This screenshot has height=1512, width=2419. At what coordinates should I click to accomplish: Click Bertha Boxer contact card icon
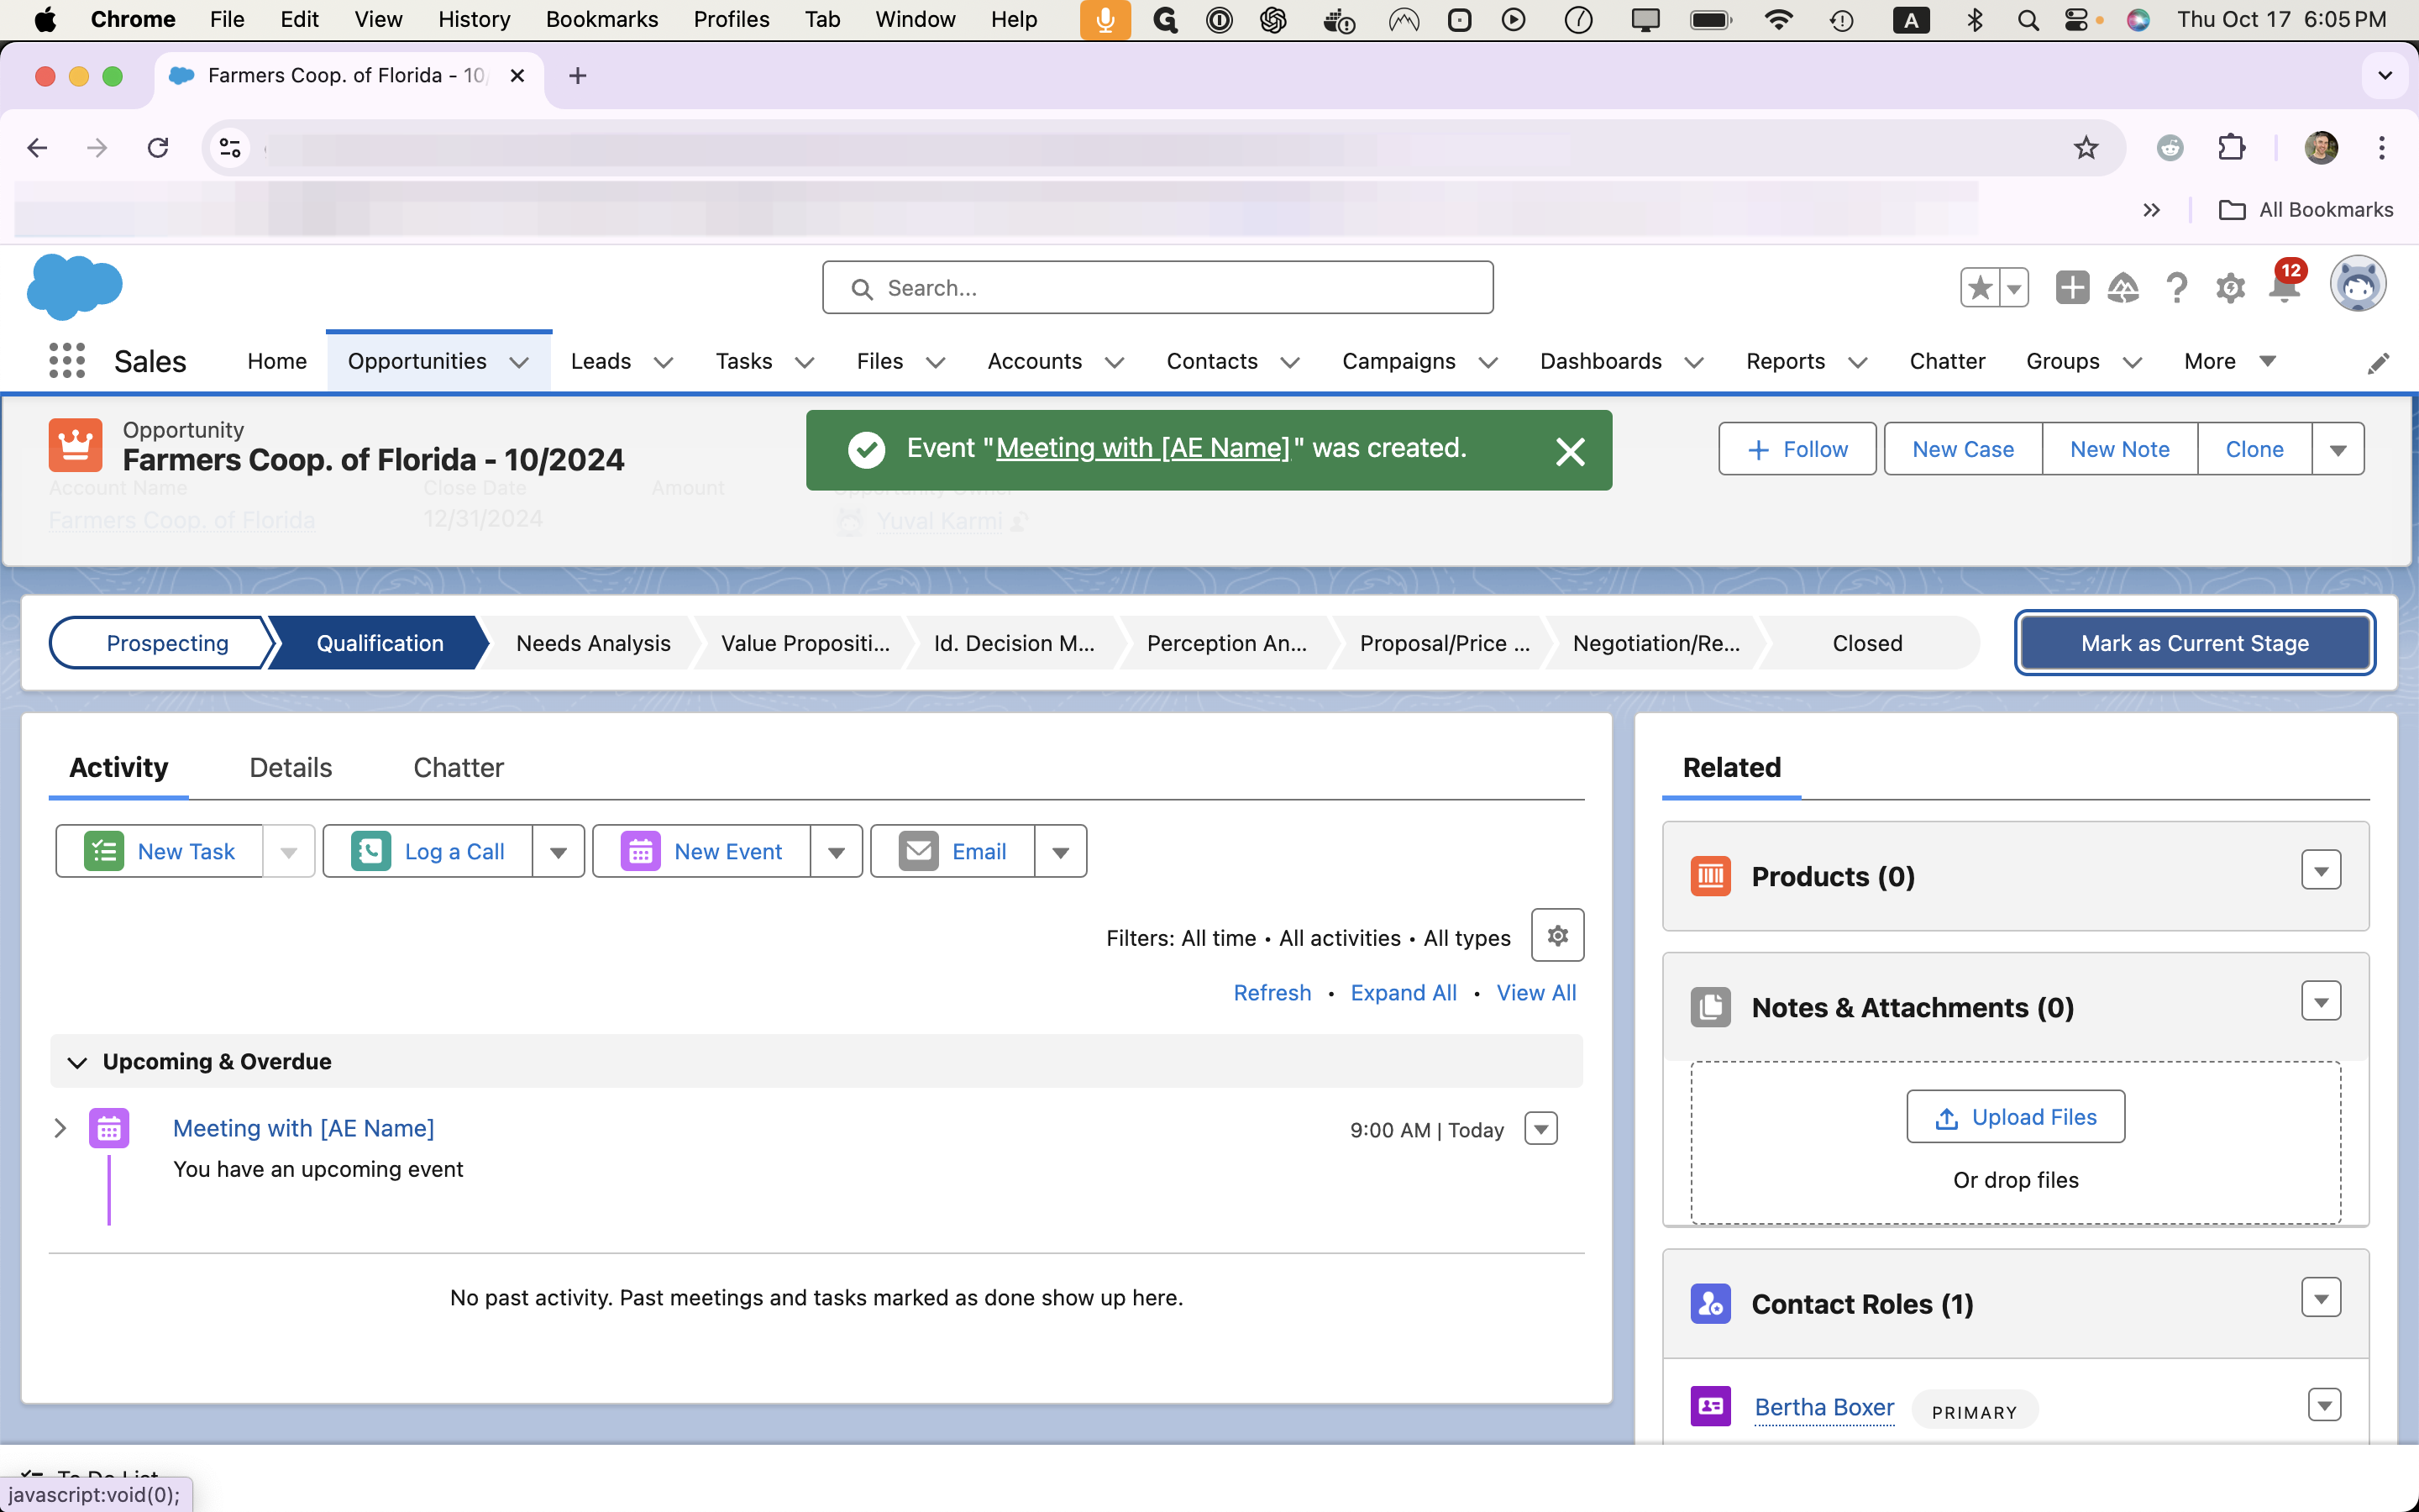click(x=1710, y=1406)
